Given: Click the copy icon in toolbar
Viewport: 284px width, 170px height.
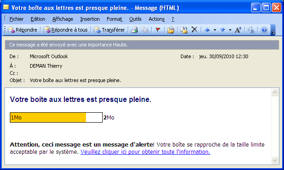Looking at the screenshot, I should (144, 30).
